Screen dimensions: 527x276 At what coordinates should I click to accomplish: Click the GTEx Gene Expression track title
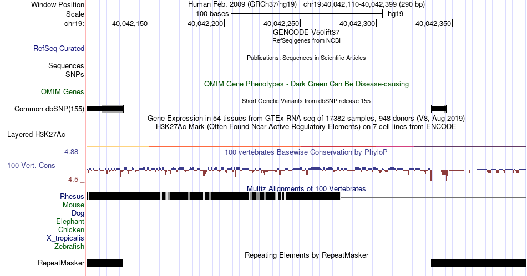(306, 119)
